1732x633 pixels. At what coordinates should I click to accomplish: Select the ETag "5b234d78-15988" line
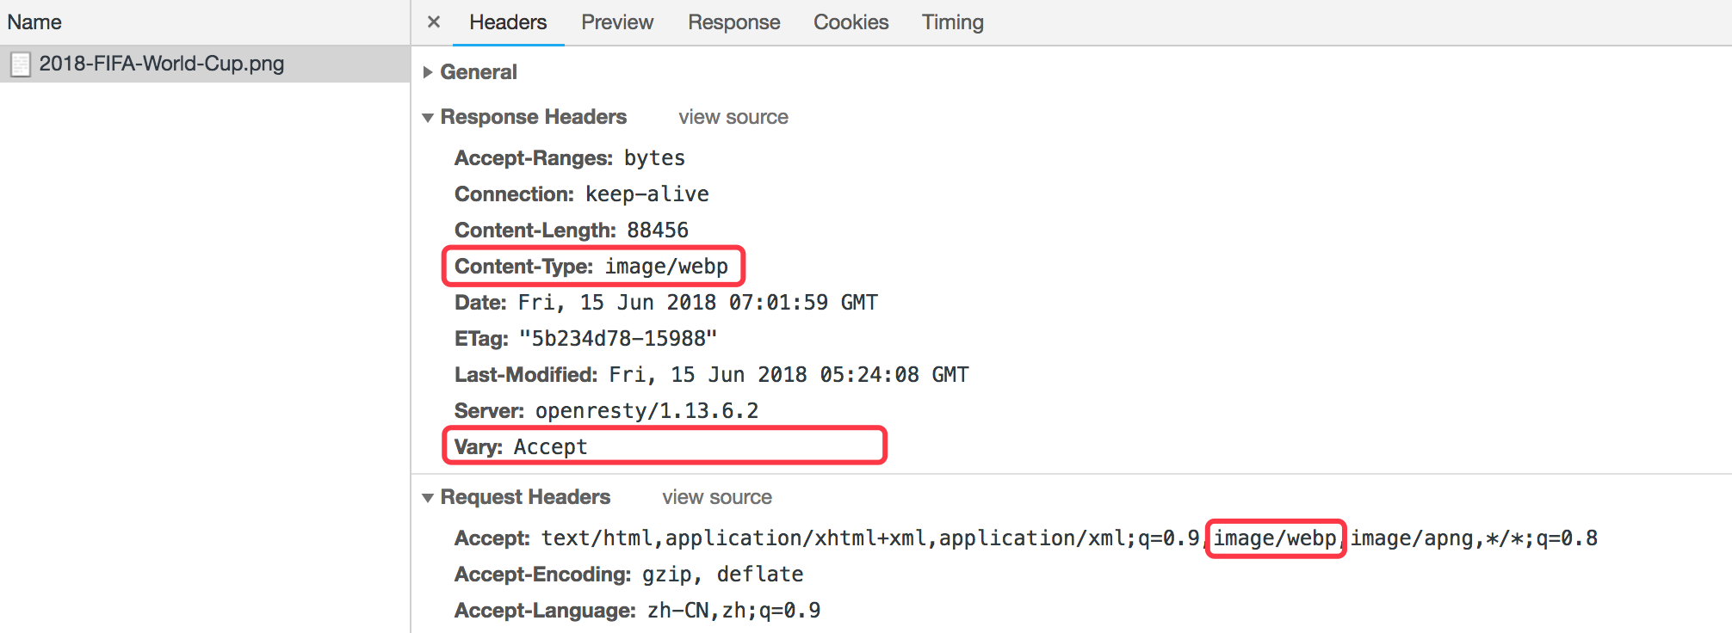click(585, 339)
